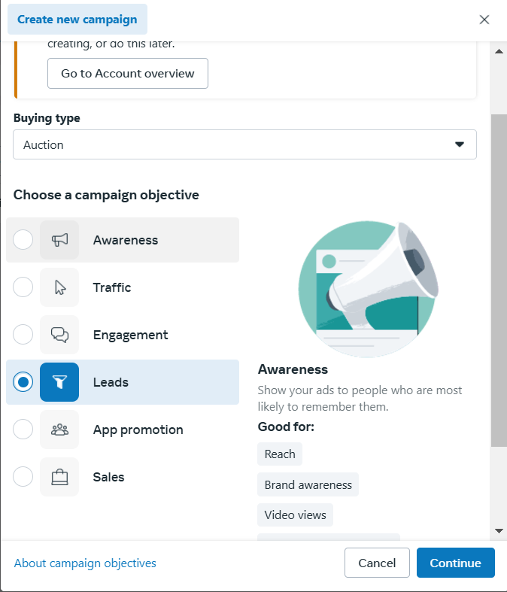Click the Create new campaign header tab
This screenshot has width=507, height=592.
(77, 20)
